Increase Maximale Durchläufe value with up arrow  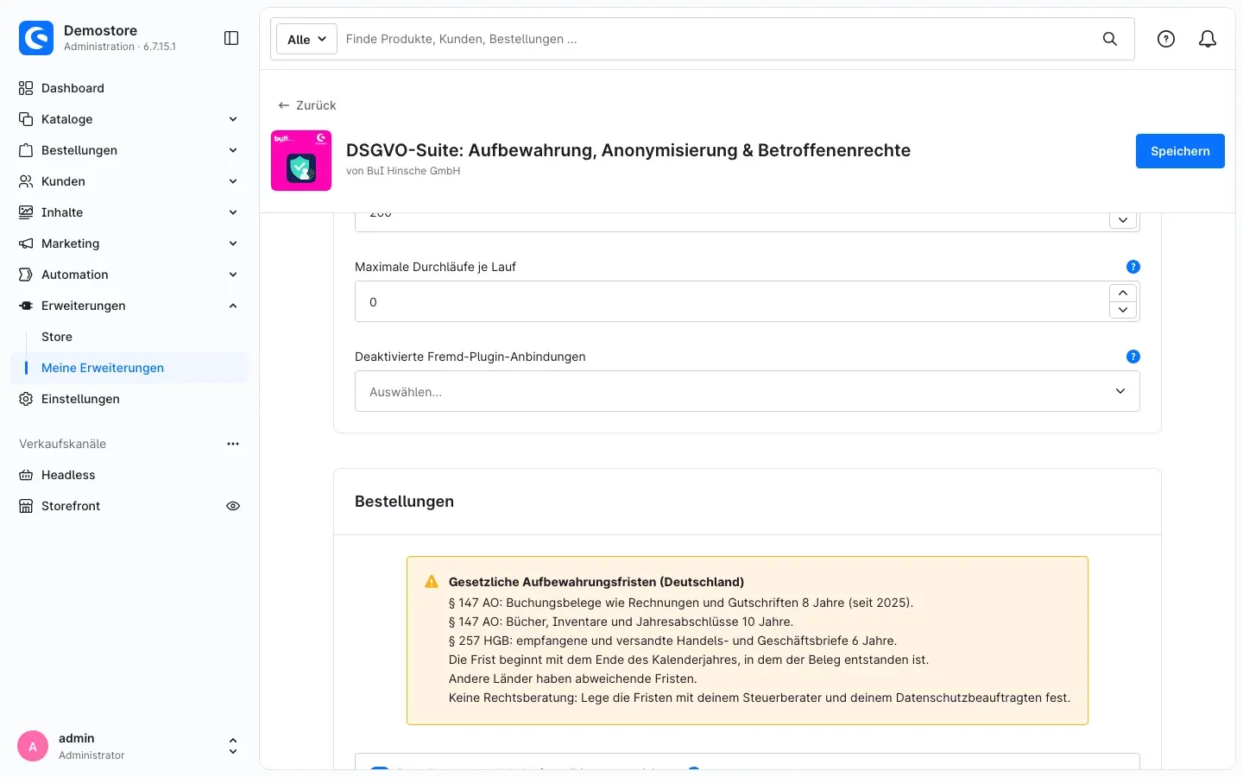click(1123, 293)
